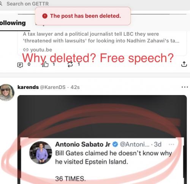
Task: Switch to the Following tab
Action: [x=13, y=23]
